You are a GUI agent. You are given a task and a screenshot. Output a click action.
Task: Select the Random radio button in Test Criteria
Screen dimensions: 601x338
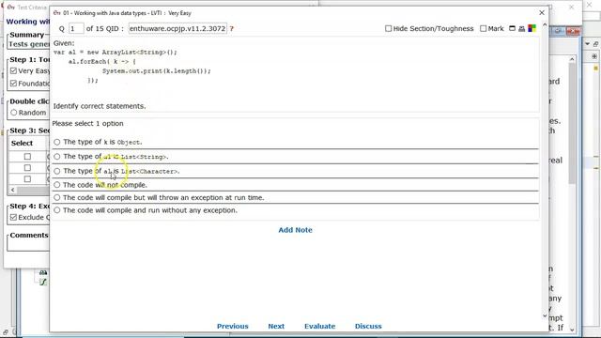pyautogui.click(x=14, y=113)
